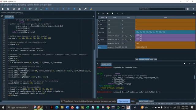Open the Run menu
This screenshot has height=110, width=196.
pos(19,5)
